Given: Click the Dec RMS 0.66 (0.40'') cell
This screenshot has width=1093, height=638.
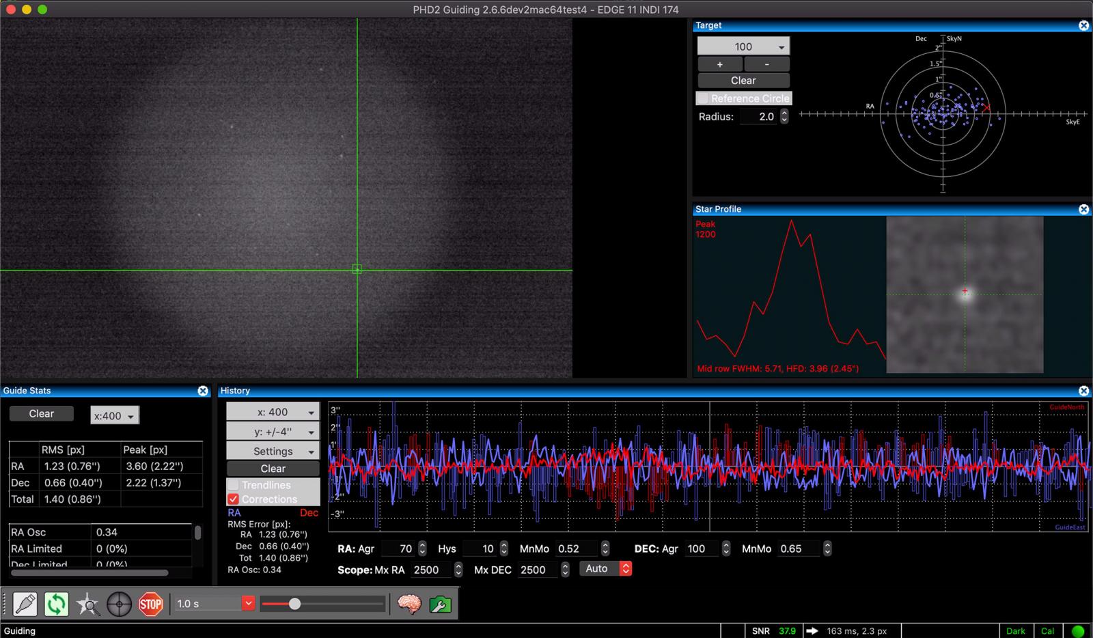Looking at the screenshot, I should point(79,483).
